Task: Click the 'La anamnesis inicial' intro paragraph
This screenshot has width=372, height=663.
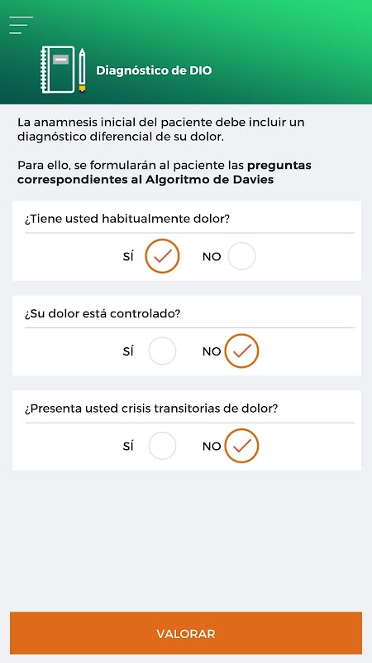Action: 161,130
